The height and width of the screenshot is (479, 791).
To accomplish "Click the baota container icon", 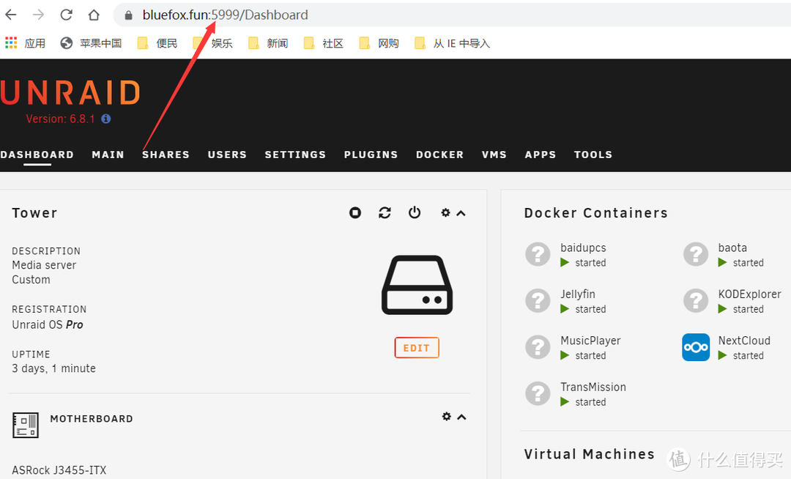I will coord(697,254).
